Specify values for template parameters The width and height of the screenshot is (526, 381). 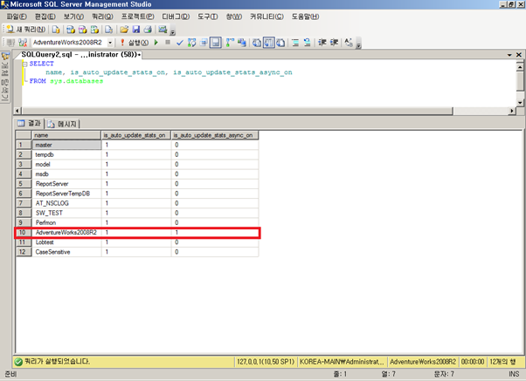coord(349,43)
